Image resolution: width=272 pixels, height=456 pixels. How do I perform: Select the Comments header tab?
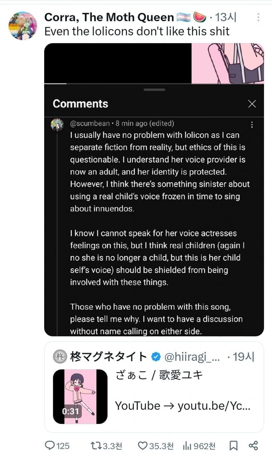80,104
